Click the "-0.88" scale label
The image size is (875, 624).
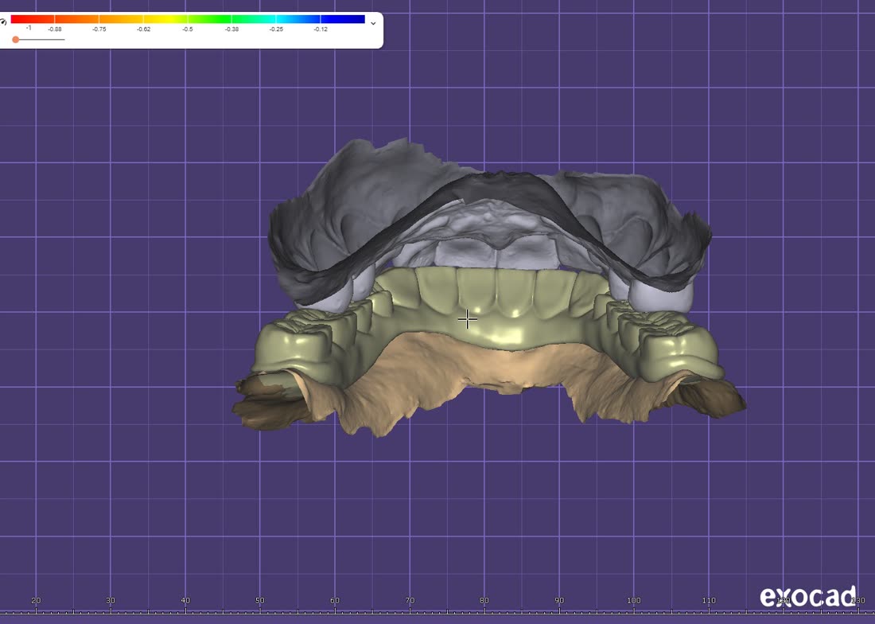click(x=55, y=29)
